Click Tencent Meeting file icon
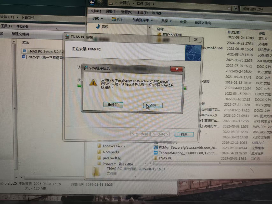272x204 pixels. point(156,153)
